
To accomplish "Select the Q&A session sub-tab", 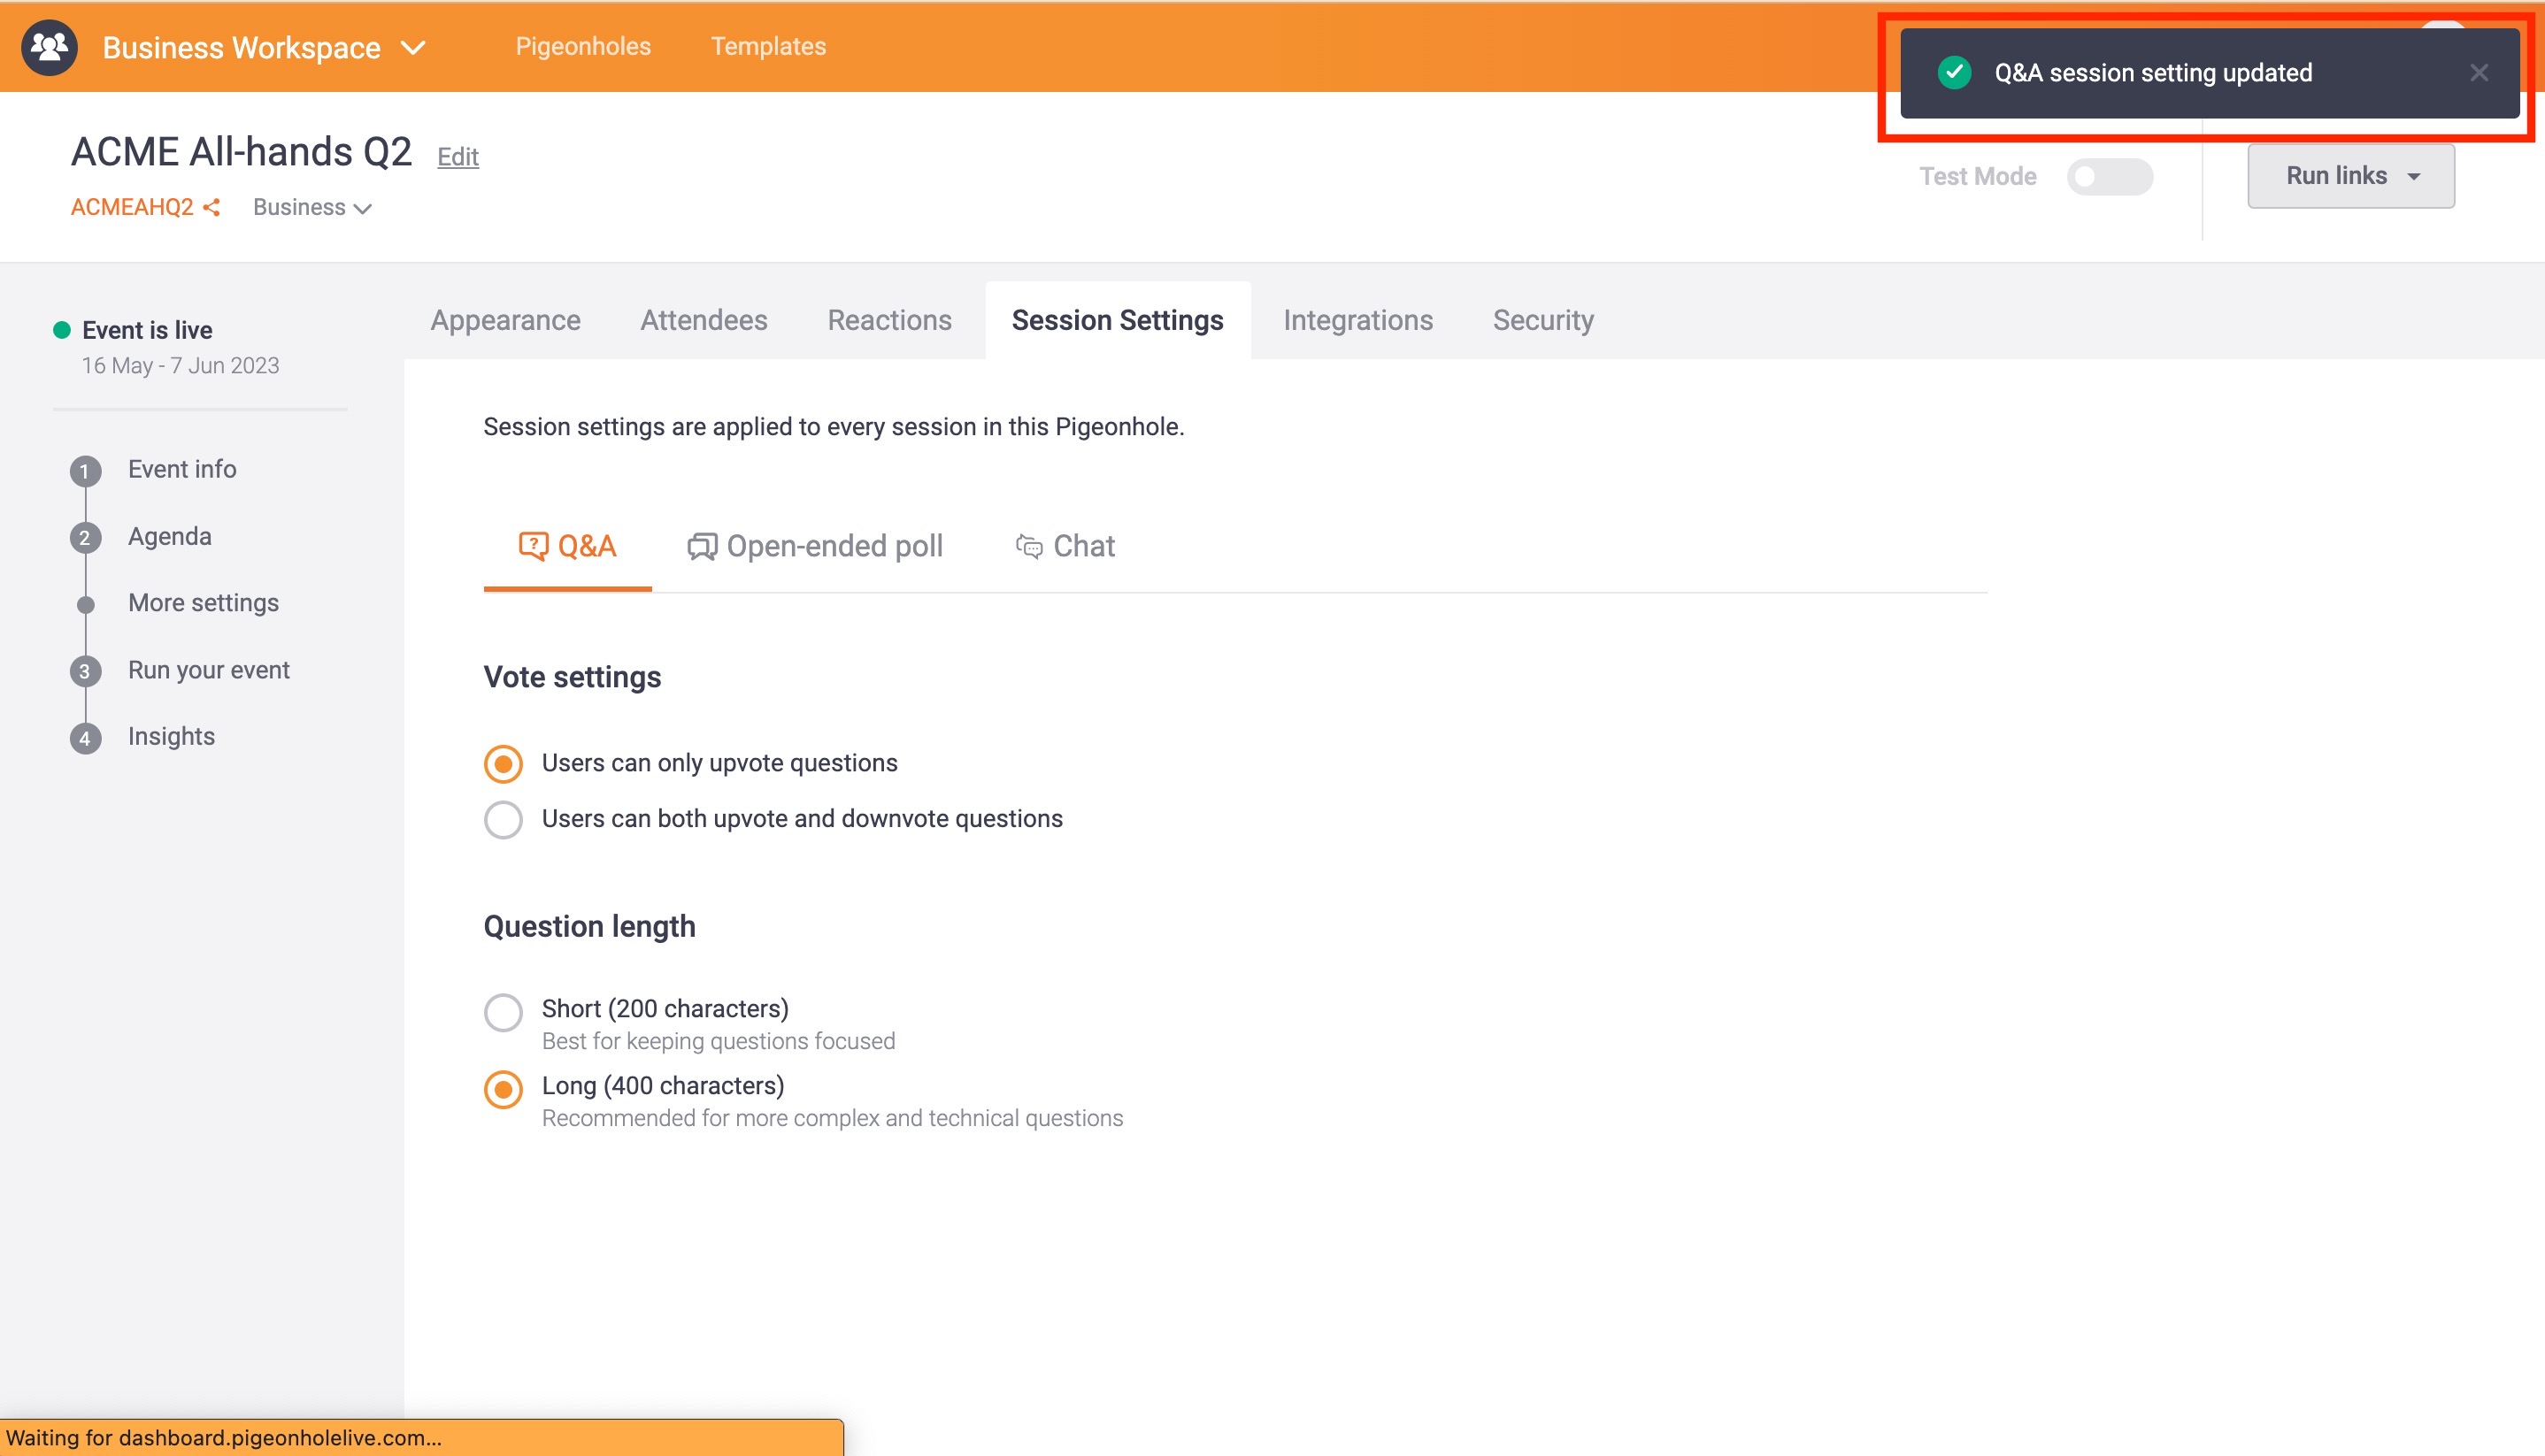I will pyautogui.click(x=567, y=546).
